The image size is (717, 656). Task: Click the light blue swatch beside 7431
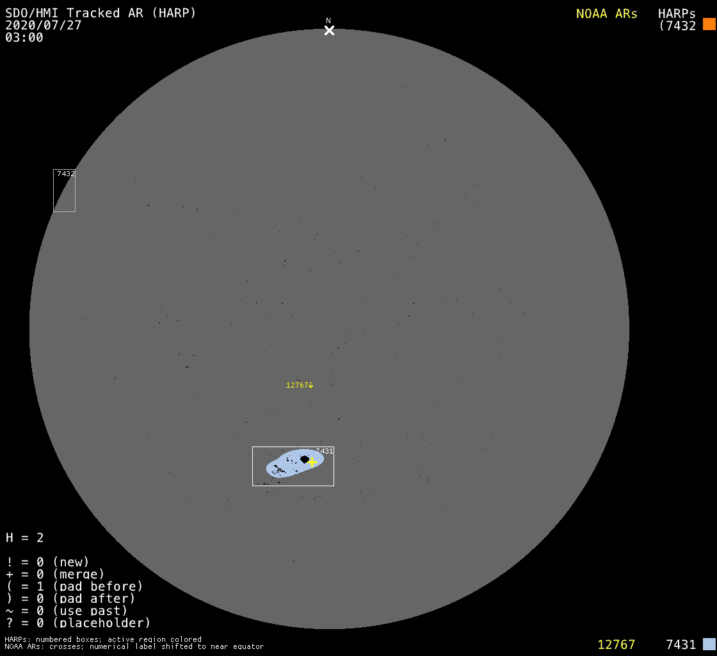[x=709, y=644]
